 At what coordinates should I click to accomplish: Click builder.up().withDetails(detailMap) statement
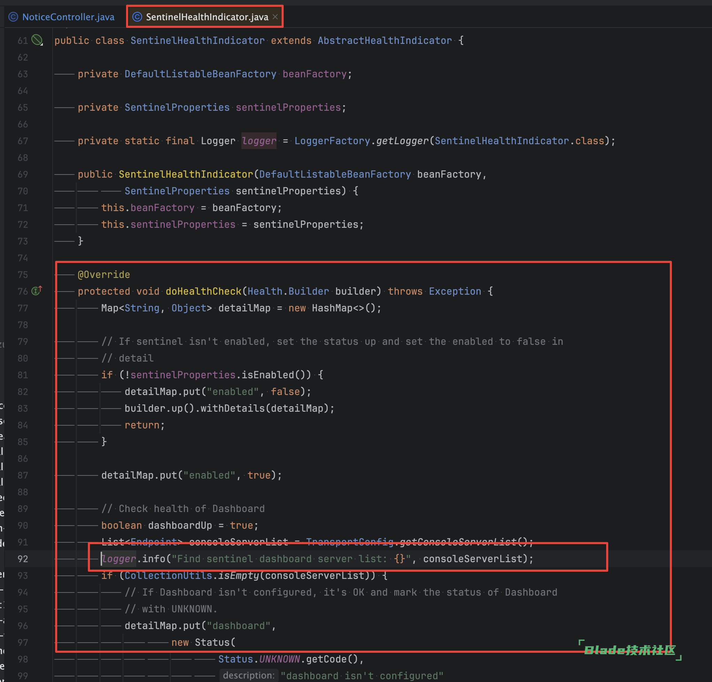(230, 408)
